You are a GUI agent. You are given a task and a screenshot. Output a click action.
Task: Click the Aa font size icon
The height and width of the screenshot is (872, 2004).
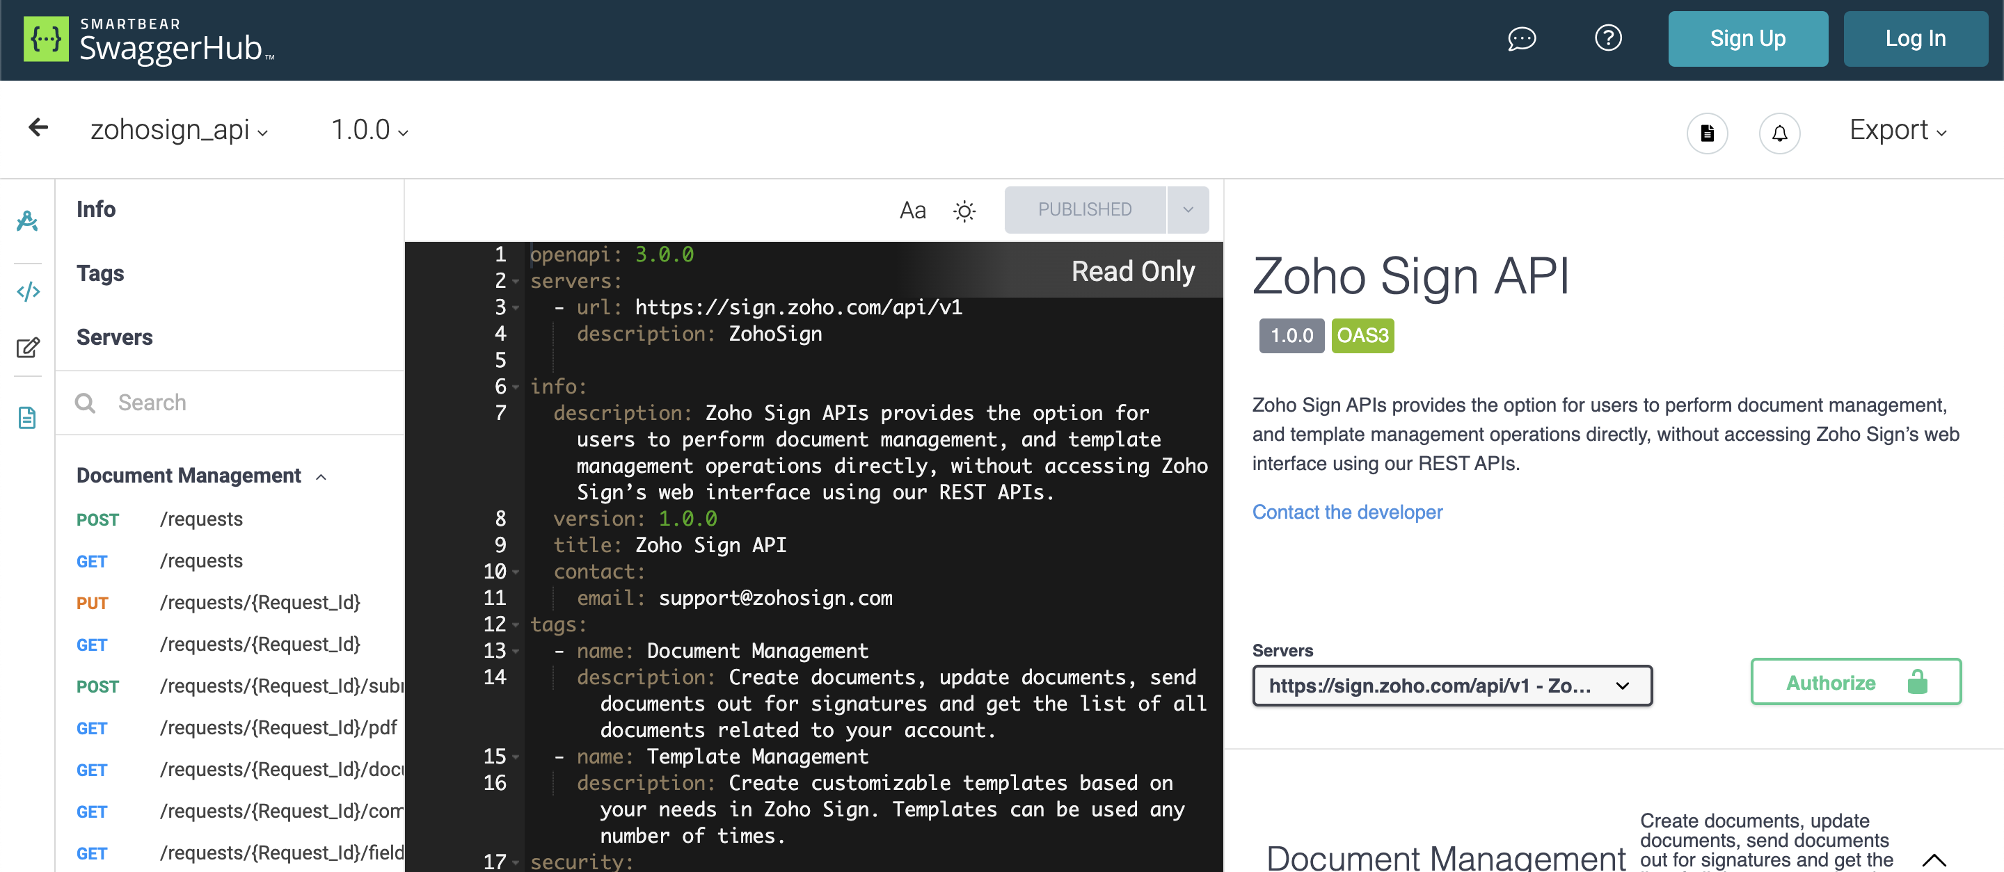coord(912,210)
